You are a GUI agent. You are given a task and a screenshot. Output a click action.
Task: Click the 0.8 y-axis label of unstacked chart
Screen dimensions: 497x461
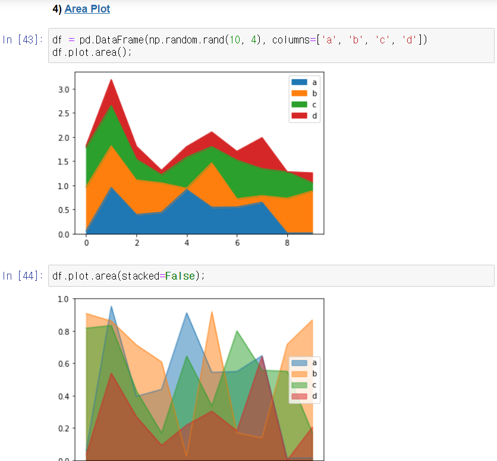64,332
